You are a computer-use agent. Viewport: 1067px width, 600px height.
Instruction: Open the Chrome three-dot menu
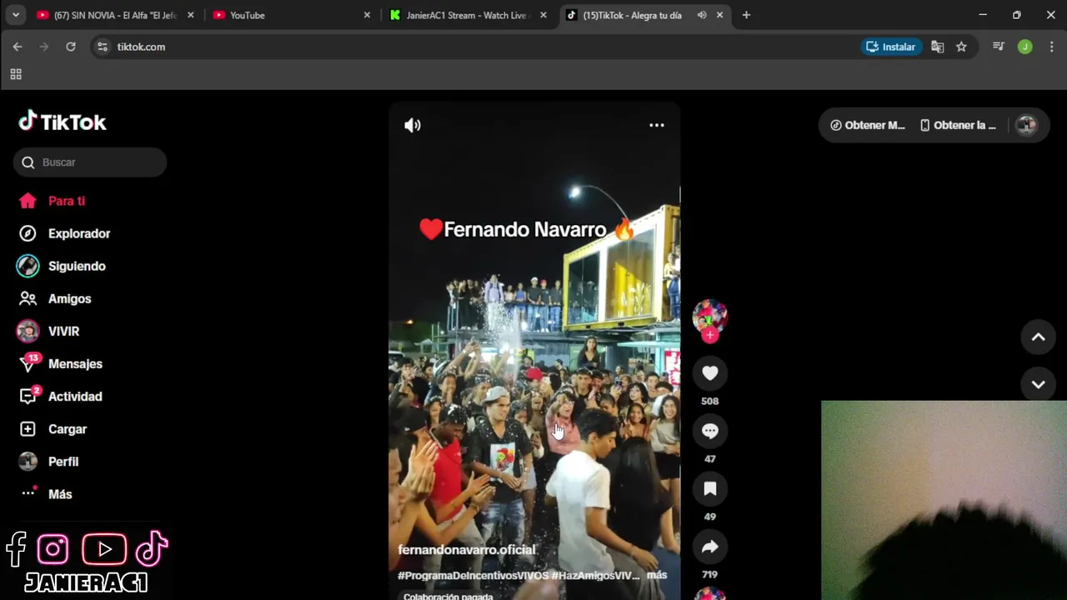point(1051,47)
